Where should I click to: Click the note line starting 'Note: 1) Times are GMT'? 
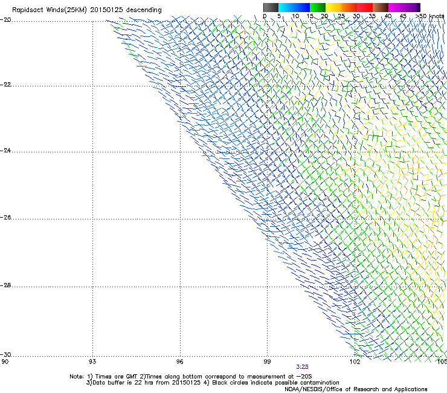pos(190,377)
